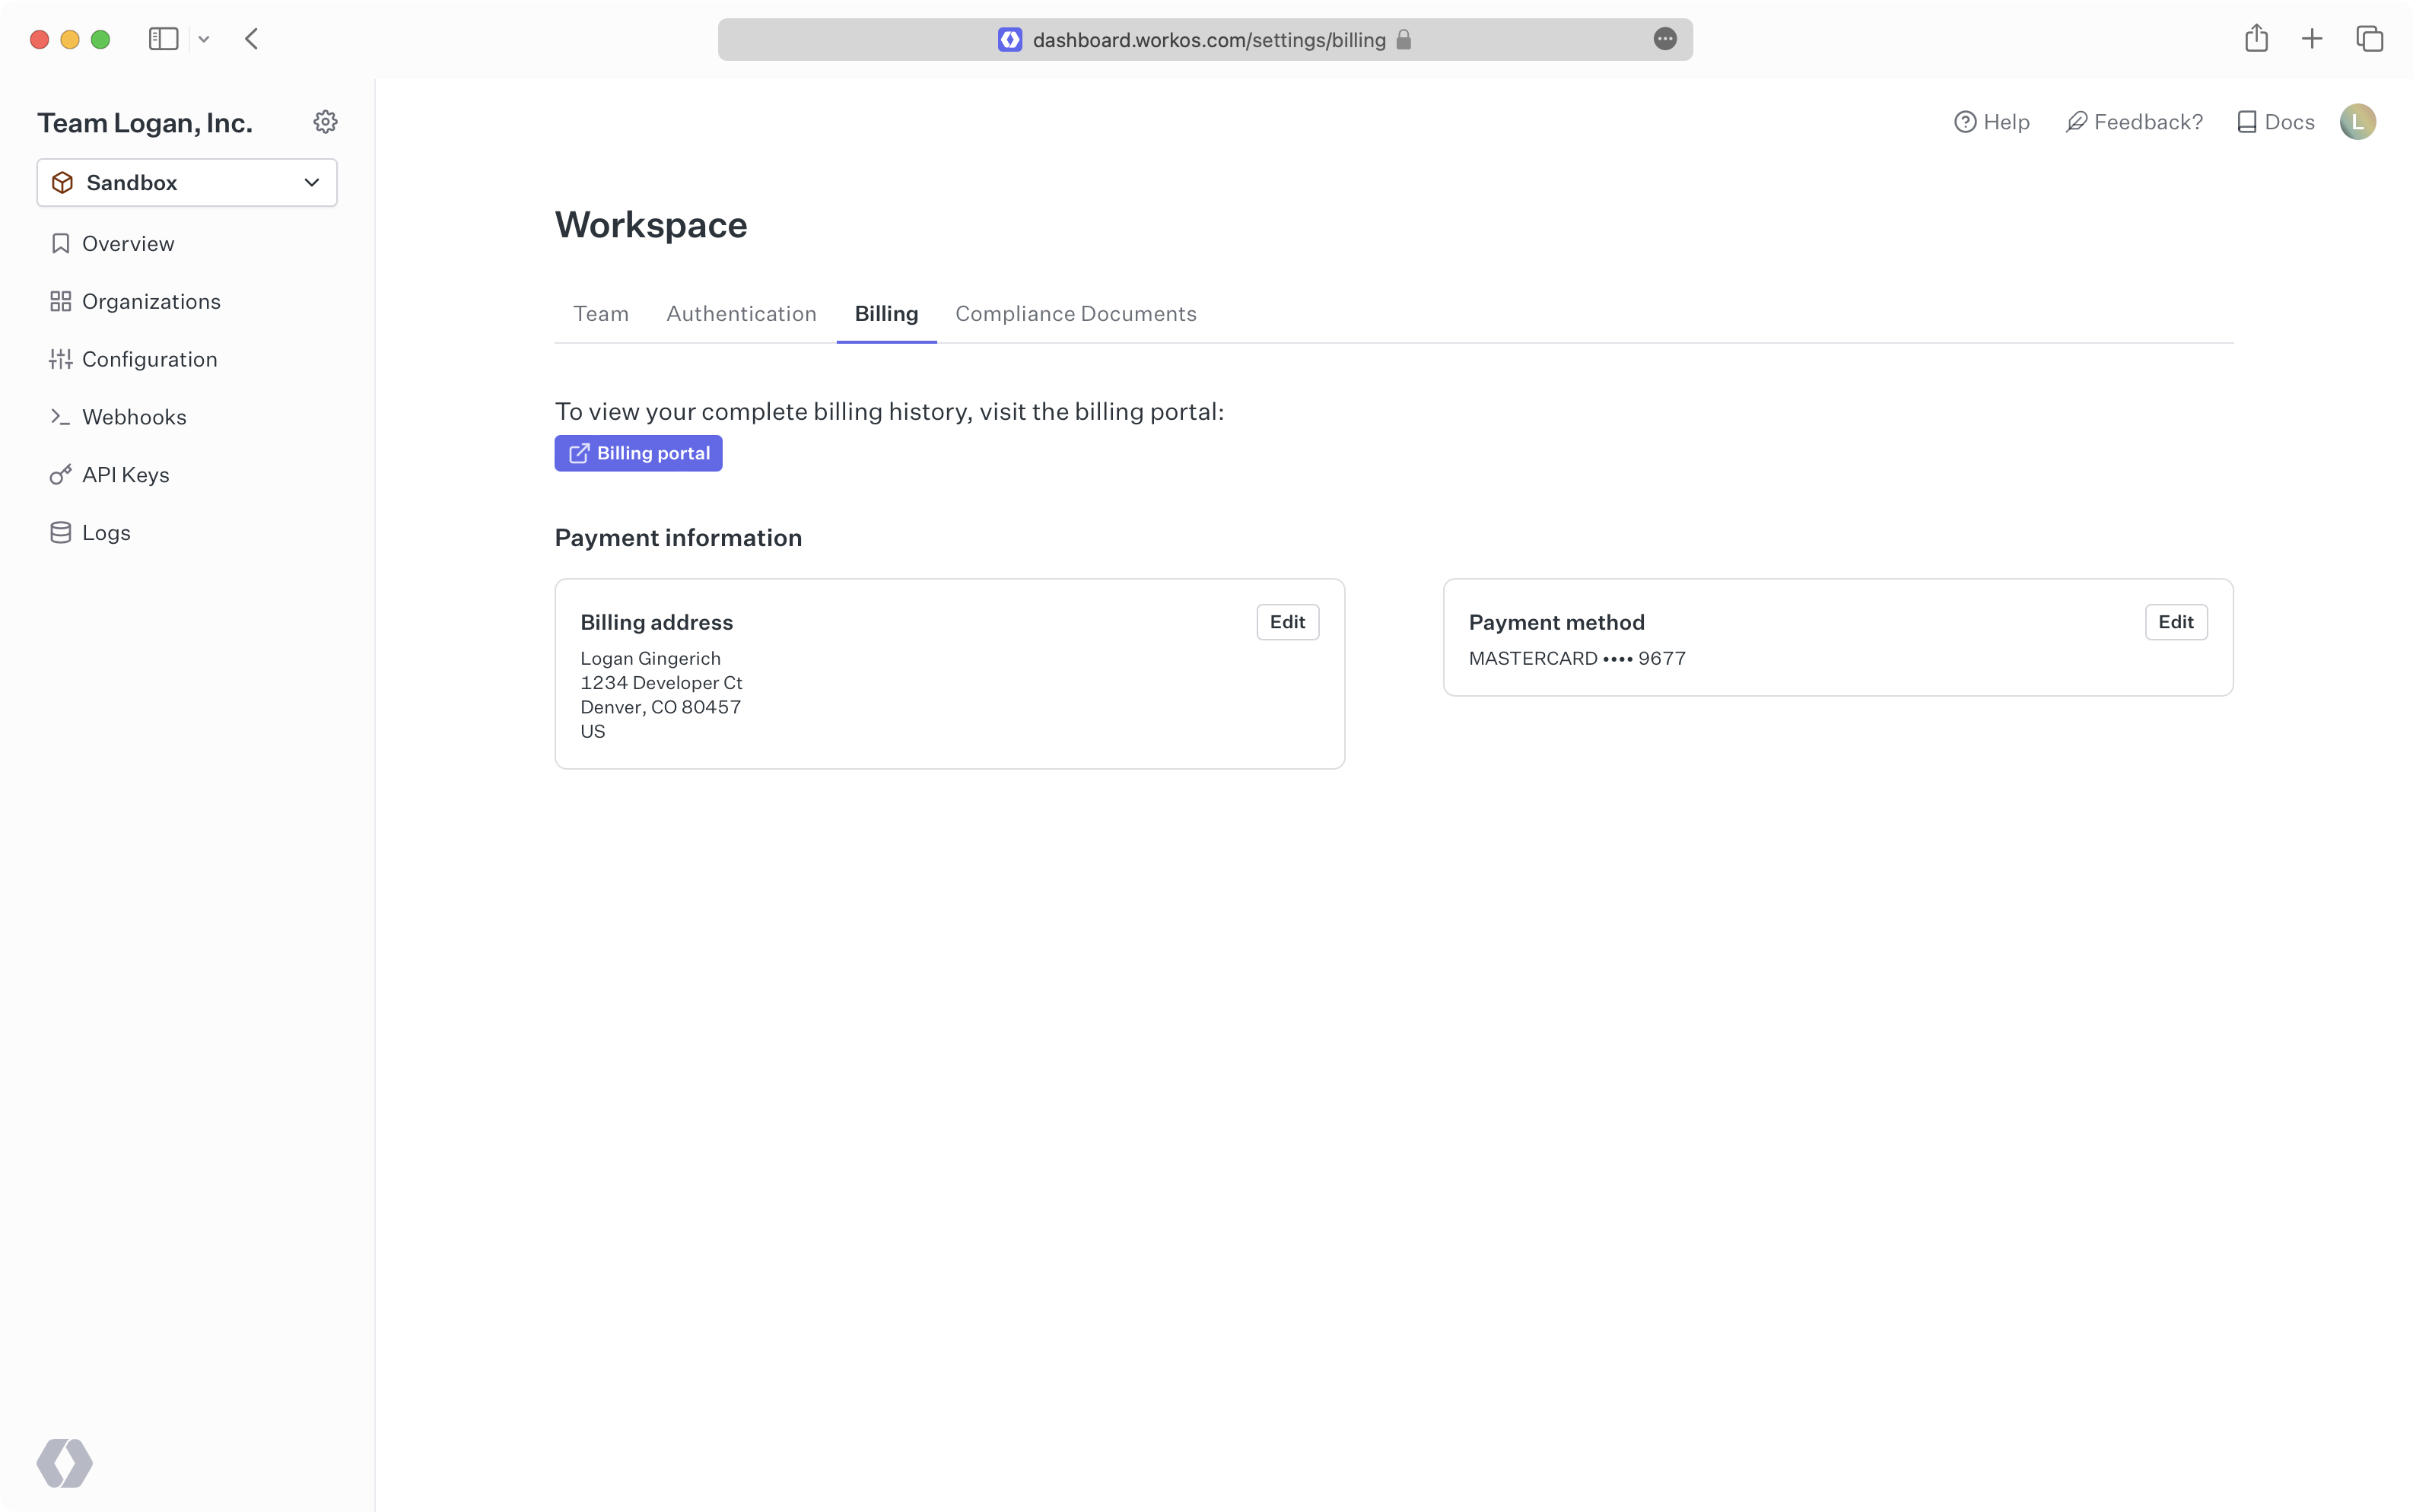The width and height of the screenshot is (2413, 1512).
Task: Click the workspace settings gear icon
Action: point(325,121)
